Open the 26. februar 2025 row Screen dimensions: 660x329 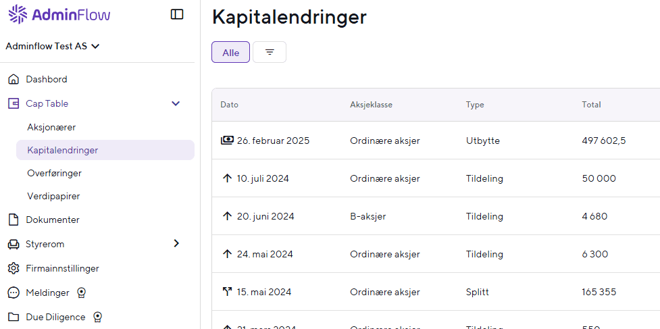coord(436,141)
